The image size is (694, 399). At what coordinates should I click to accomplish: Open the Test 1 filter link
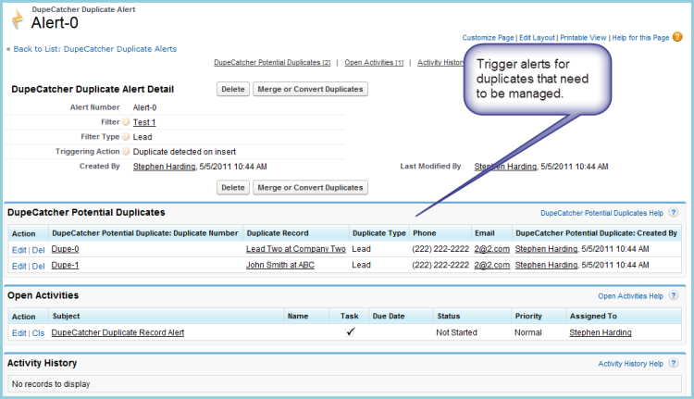click(x=143, y=121)
